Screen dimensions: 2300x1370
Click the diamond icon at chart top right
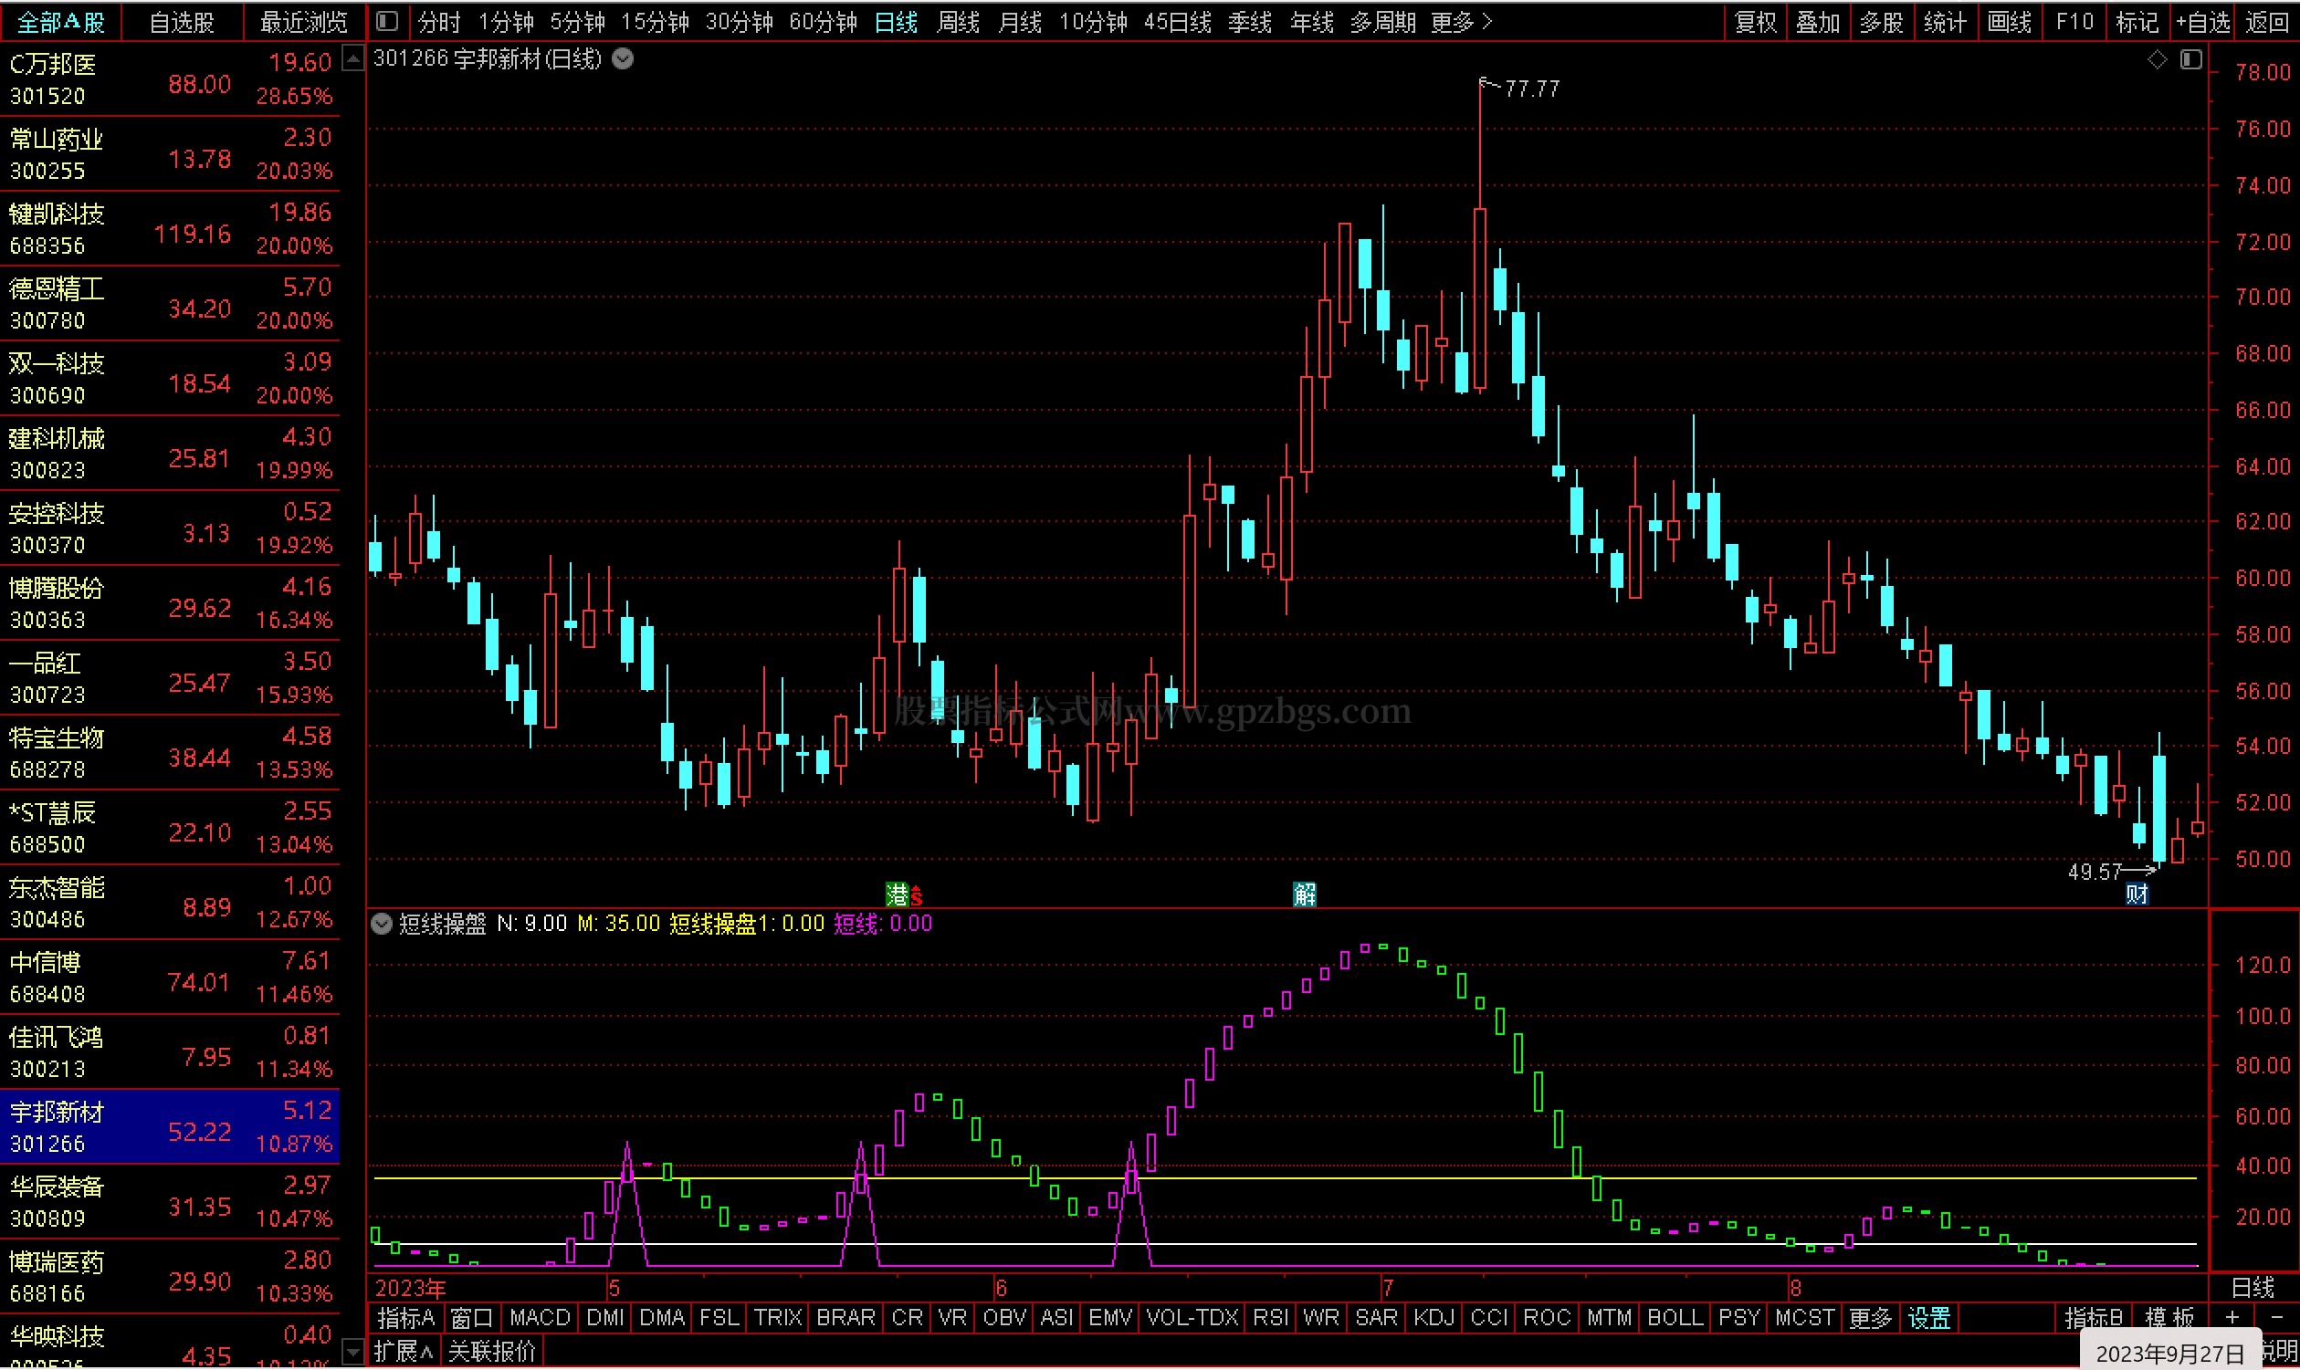point(2157,59)
